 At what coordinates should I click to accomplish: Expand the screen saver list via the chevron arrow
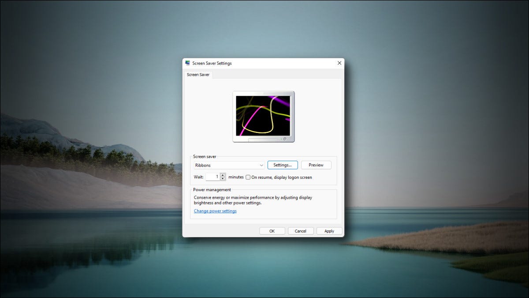pos(261,165)
